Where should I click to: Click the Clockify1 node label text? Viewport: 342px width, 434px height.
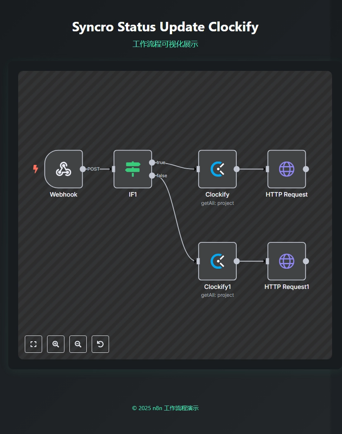(x=217, y=287)
